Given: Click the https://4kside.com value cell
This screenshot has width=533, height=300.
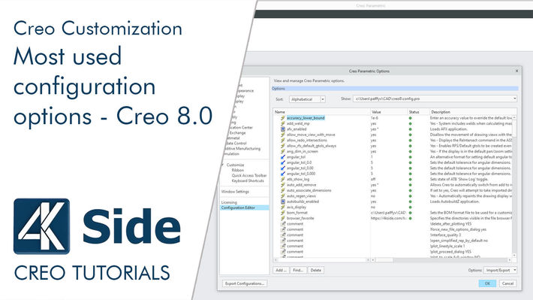Looking at the screenshot, I should (x=389, y=218).
